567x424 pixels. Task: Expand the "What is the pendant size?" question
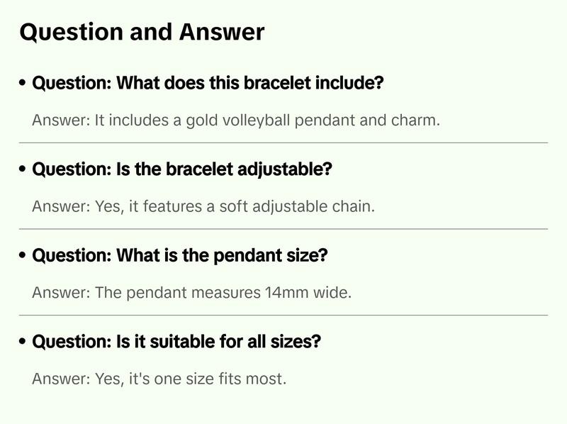point(180,256)
